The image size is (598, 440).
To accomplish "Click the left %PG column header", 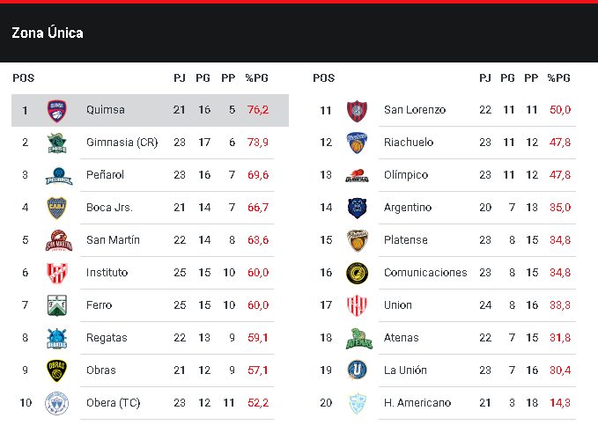I will pos(256,78).
